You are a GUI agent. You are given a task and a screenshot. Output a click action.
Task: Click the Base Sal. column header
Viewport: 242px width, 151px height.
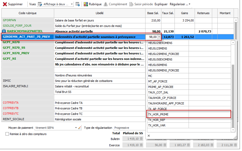[x=153, y=13]
